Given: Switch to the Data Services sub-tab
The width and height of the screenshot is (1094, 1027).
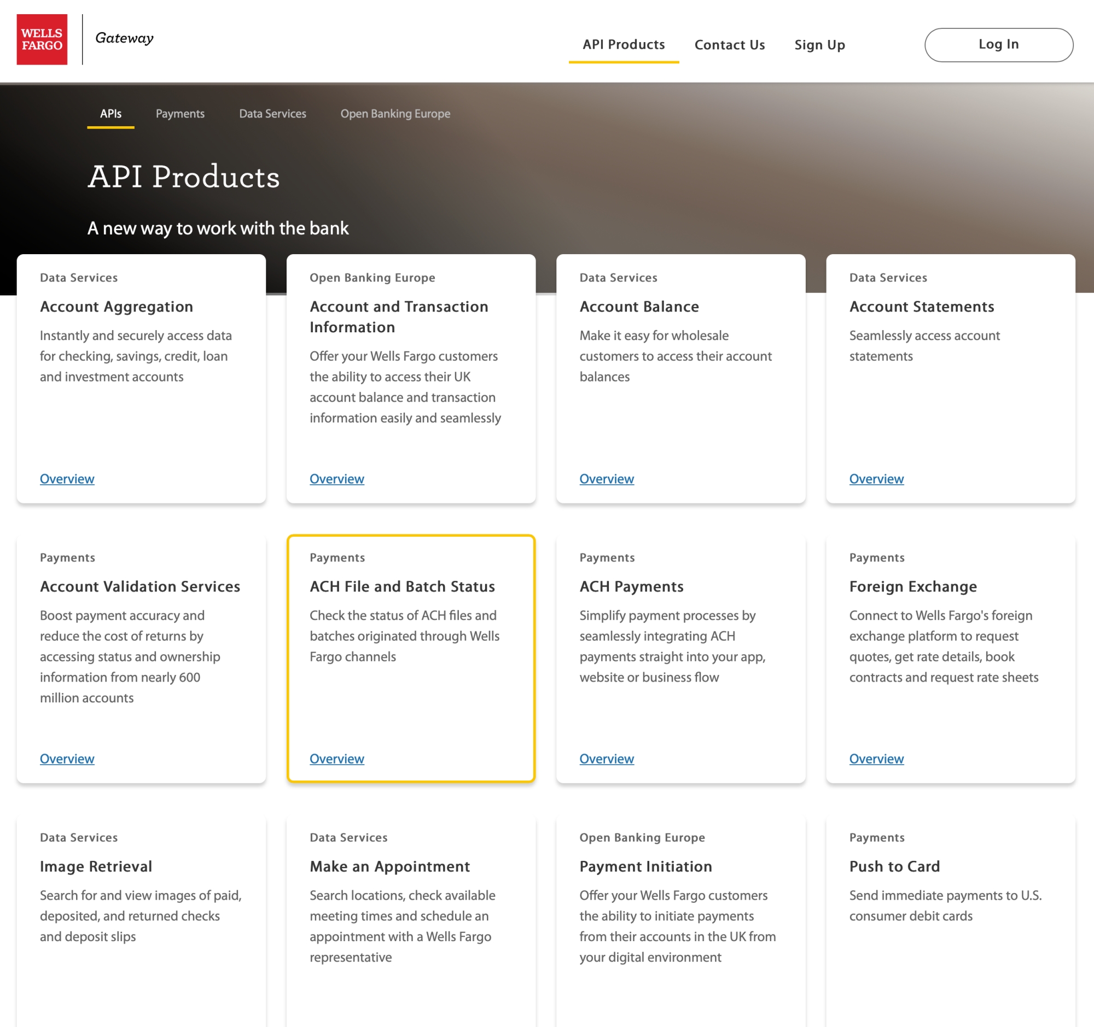Looking at the screenshot, I should tap(272, 114).
